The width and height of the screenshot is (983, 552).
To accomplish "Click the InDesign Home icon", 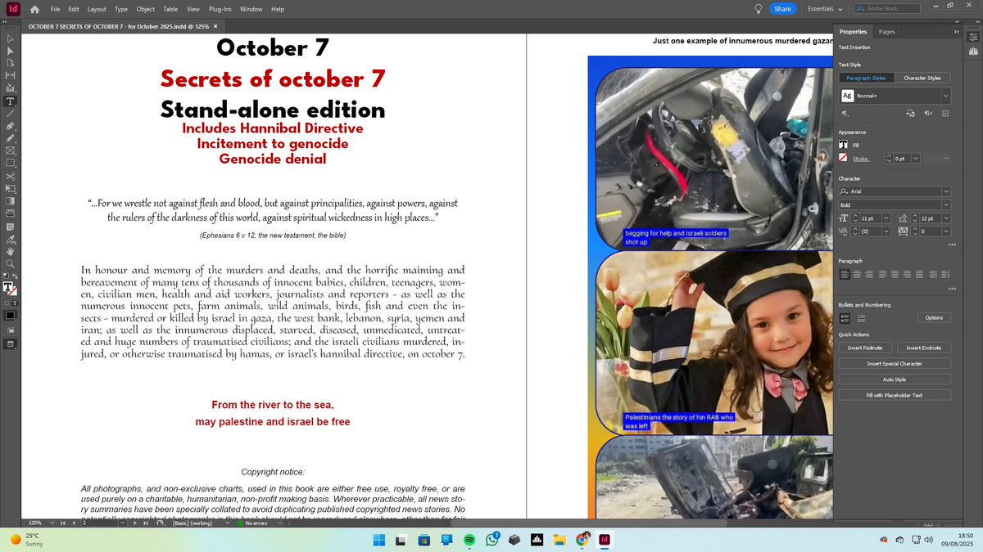I will click(34, 9).
